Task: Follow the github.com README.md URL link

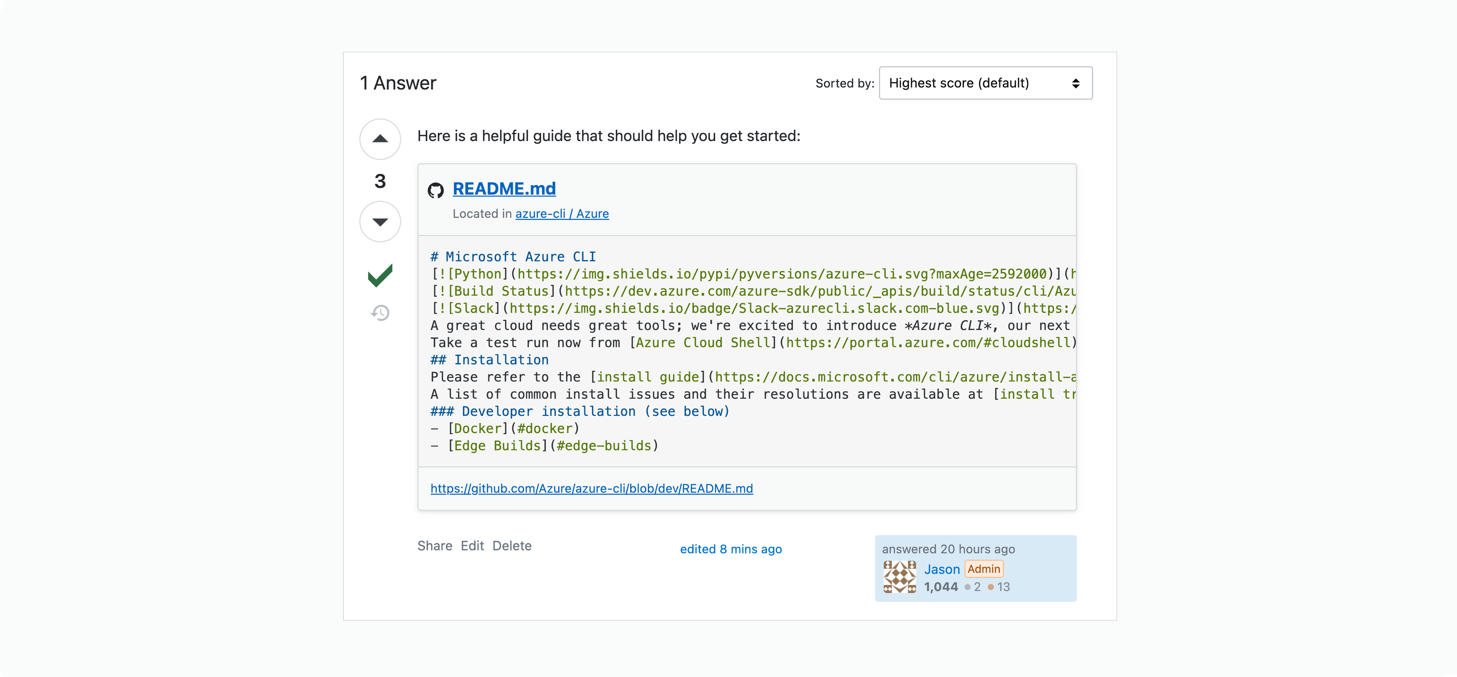Action: 592,488
